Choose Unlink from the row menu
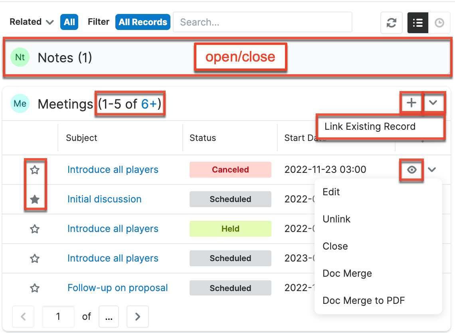 click(336, 219)
